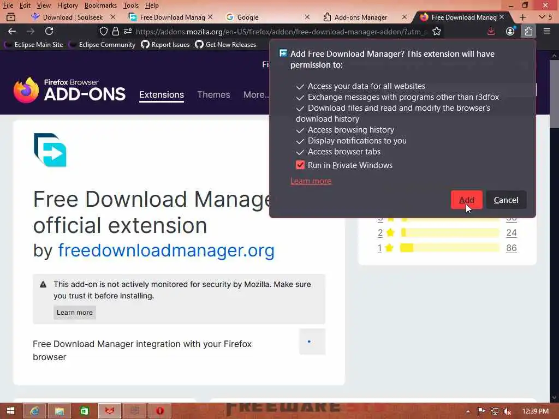559x419 pixels.
Task: Click Learn more under the security warning
Action: 74,313
